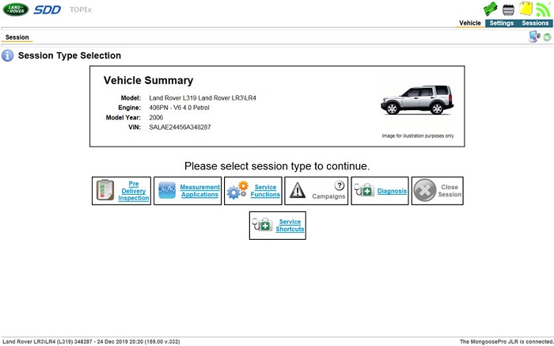Click the SDD logo
554x346 pixels.
coord(47,10)
